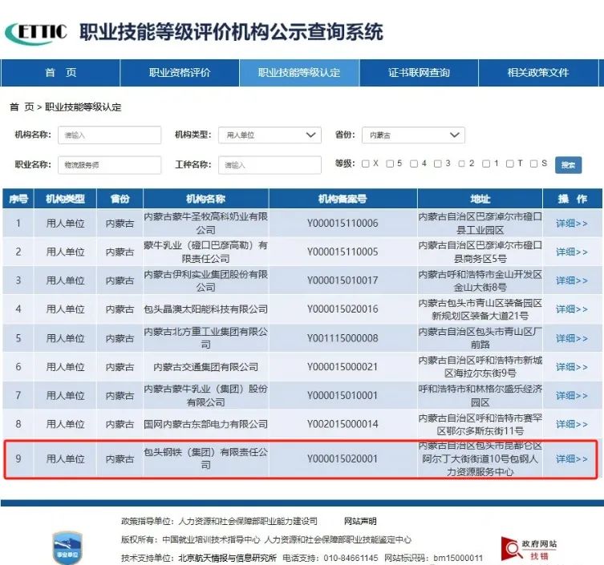
Task: Tick the level 3 checkbox
Action: tap(438, 163)
